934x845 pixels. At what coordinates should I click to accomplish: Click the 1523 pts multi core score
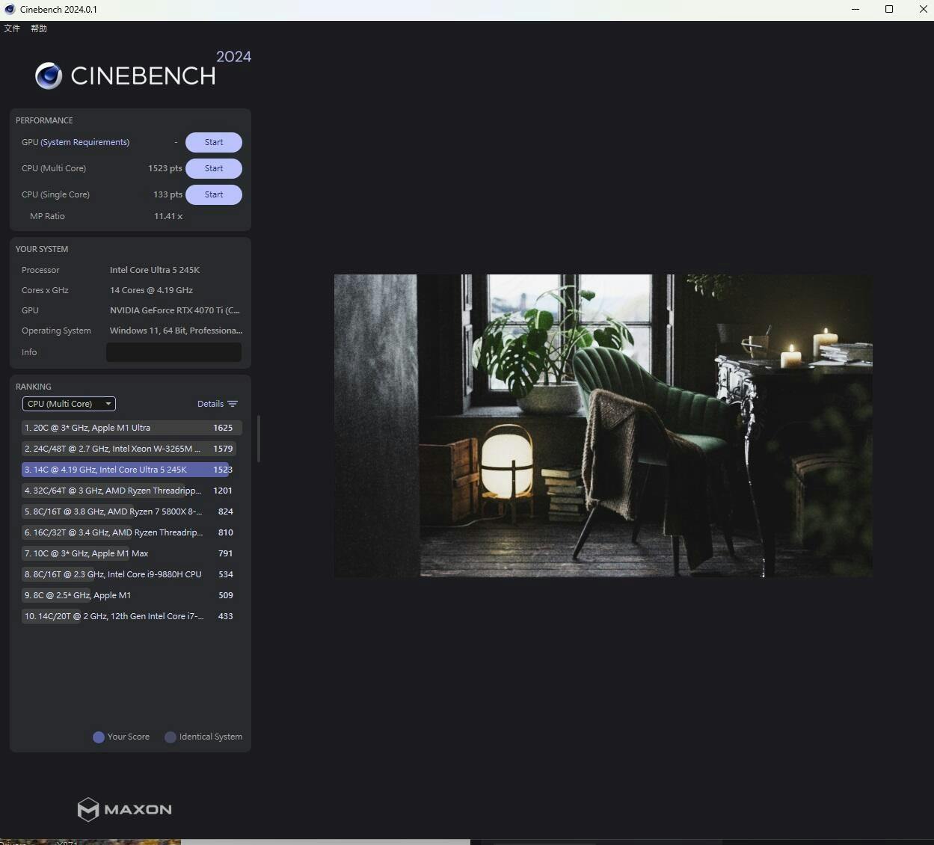(x=165, y=168)
